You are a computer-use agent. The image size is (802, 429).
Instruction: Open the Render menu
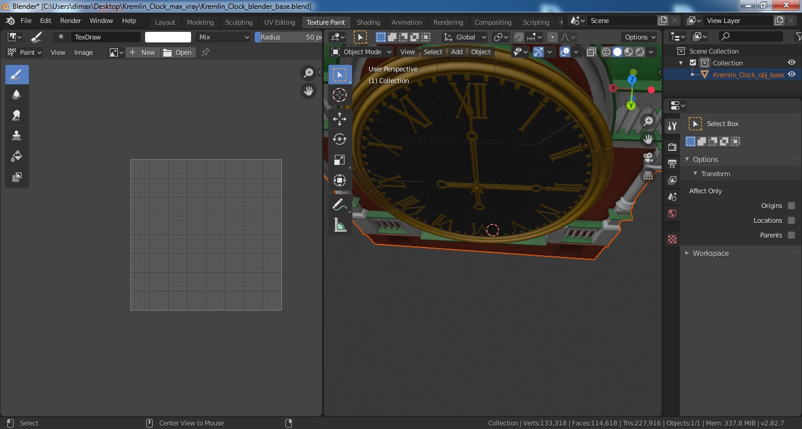(x=71, y=21)
